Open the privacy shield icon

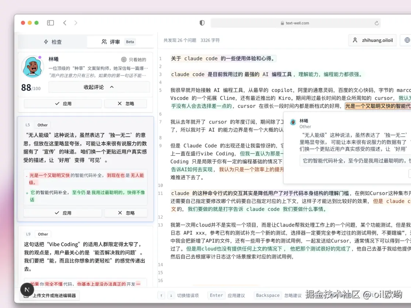click(202, 23)
